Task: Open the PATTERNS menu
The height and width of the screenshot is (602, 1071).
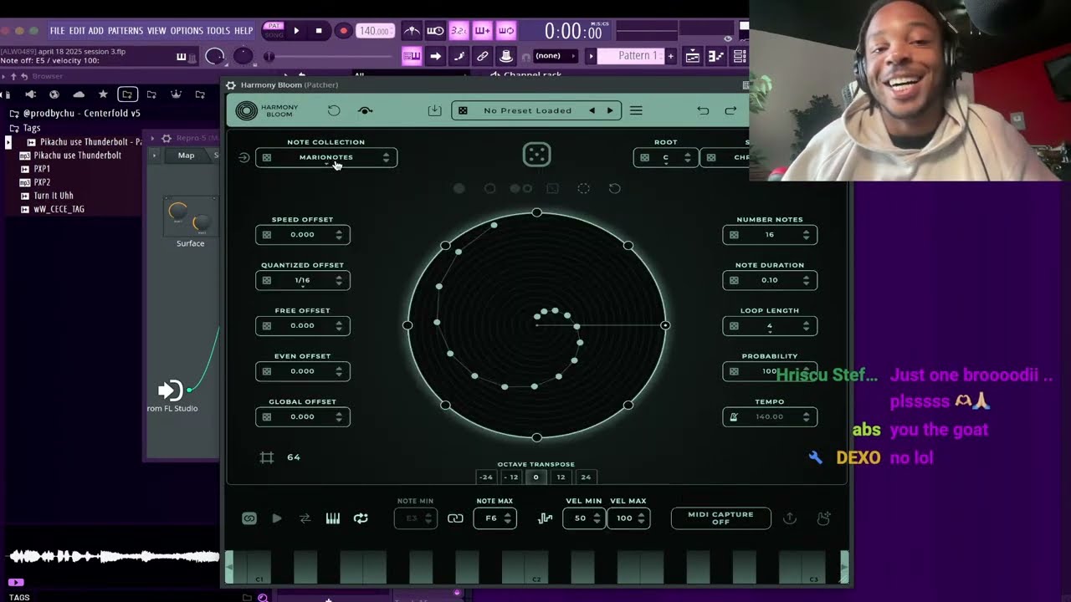Action: click(x=126, y=31)
